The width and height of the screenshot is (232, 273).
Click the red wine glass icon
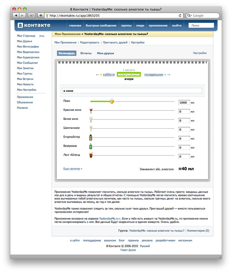point(91,110)
